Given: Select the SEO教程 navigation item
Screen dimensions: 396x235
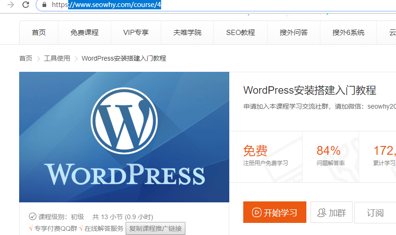Looking at the screenshot, I should click(x=240, y=33).
